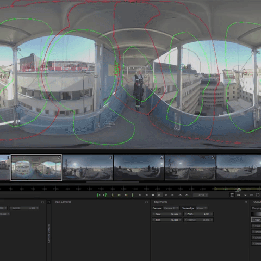Toggle the storyboard view icon
The height and width of the screenshot is (261, 261).
232,195
